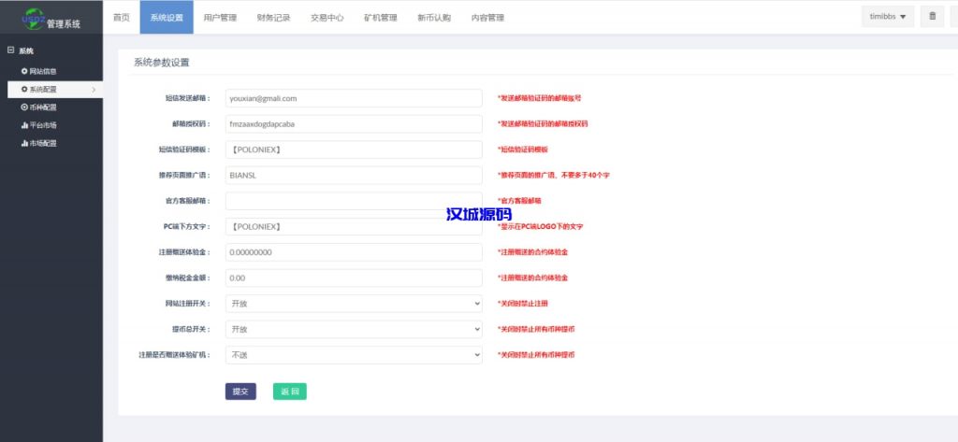Click the label 提币总开关：
This screenshot has height=442, width=958.
click(x=191, y=329)
